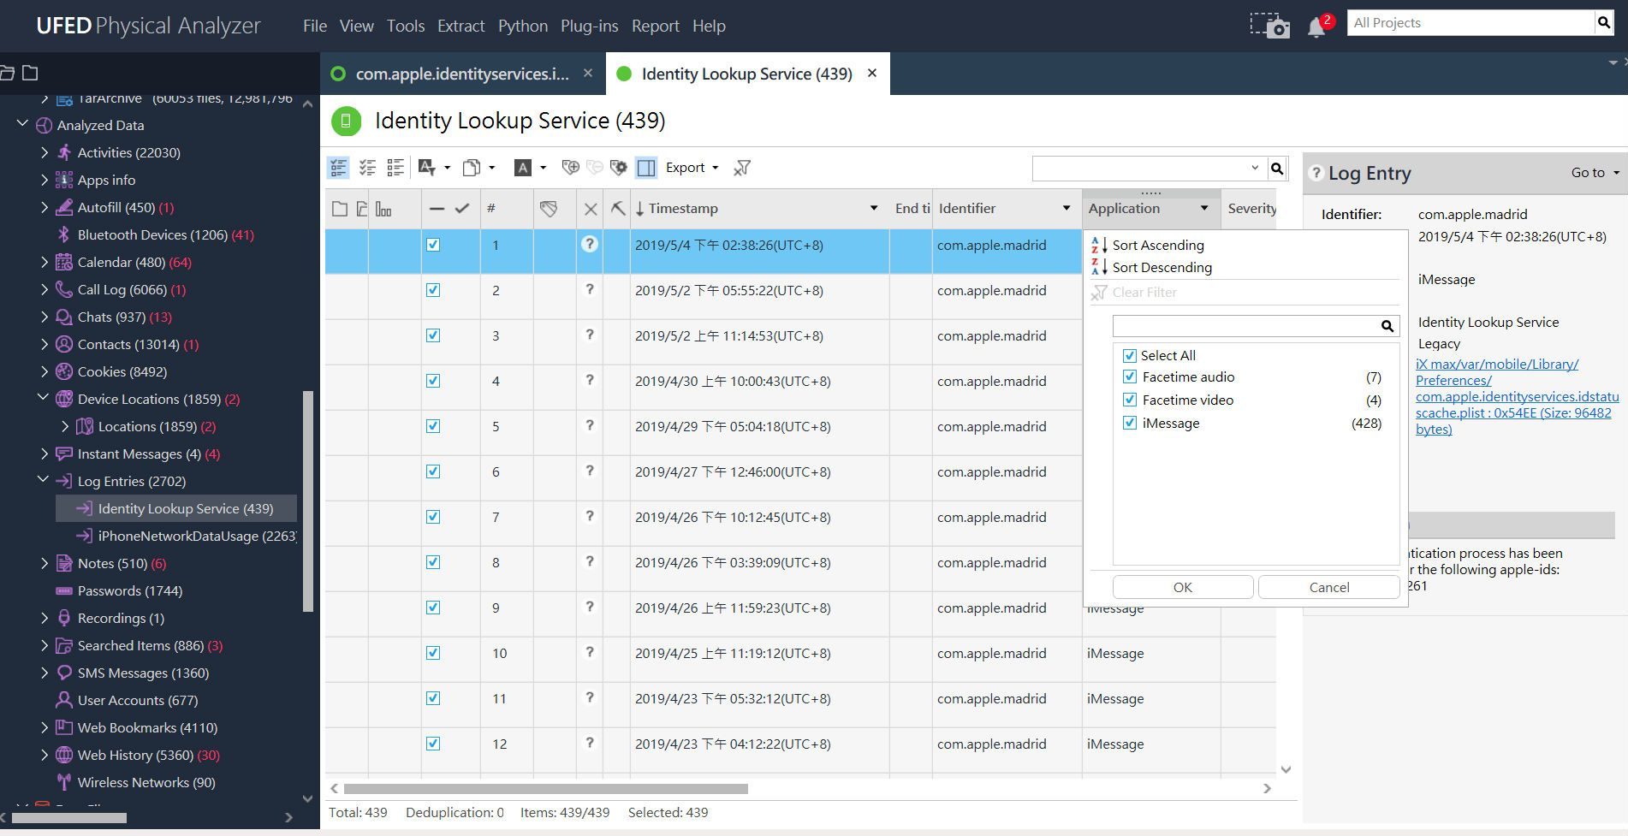This screenshot has height=836, width=1628.
Task: Click the checkmark column header icon
Action: click(x=462, y=208)
